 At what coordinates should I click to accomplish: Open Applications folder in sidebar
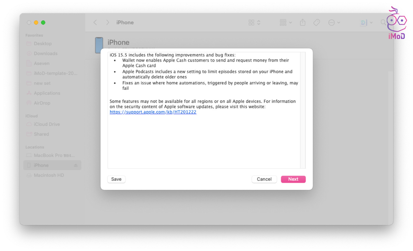tap(47, 93)
